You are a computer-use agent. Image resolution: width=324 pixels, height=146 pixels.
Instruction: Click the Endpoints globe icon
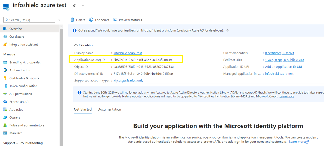(x=91, y=20)
